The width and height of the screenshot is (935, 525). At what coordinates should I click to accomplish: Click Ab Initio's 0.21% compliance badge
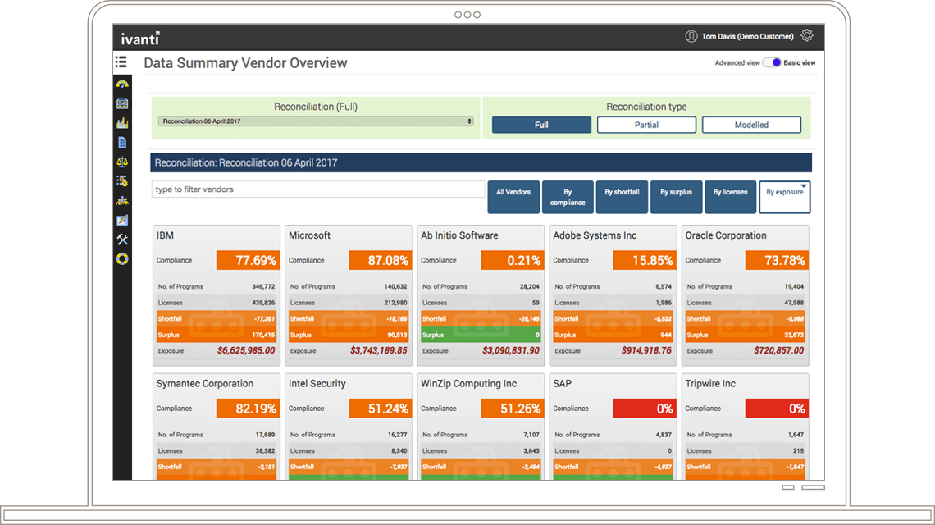tap(513, 260)
